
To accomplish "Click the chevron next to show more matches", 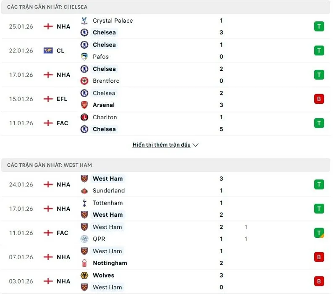I will tap(196, 144).
